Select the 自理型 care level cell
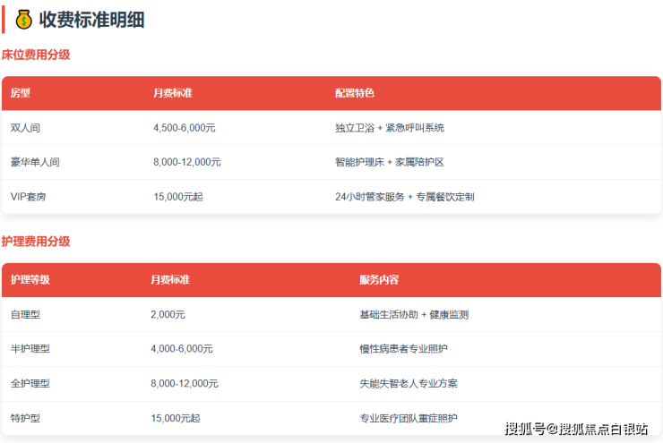This screenshot has width=663, height=443. (x=25, y=315)
